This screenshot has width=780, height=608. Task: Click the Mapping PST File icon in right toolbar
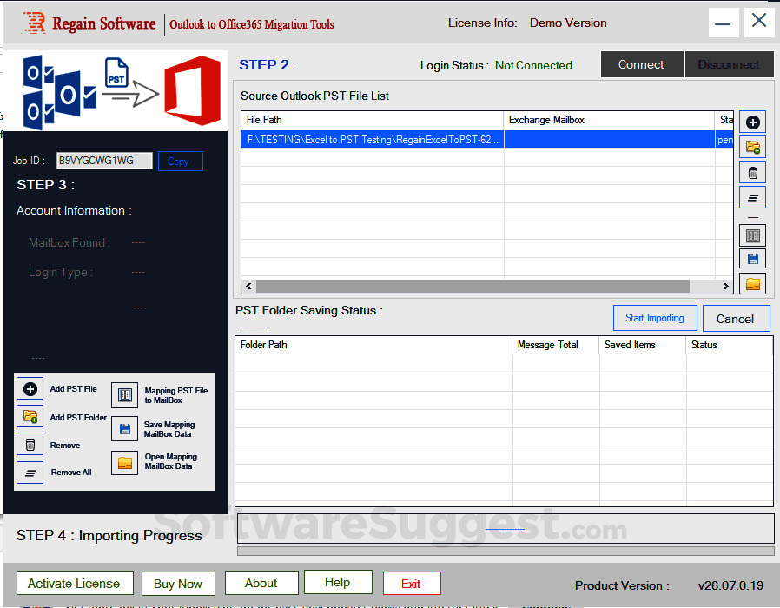coord(752,235)
